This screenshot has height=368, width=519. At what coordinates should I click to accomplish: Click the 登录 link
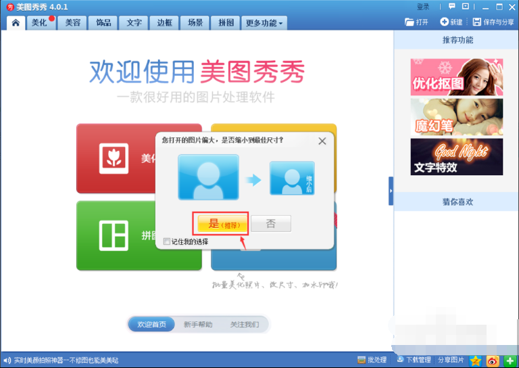[x=423, y=7]
